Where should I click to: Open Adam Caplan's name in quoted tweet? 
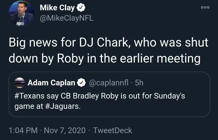52,83
